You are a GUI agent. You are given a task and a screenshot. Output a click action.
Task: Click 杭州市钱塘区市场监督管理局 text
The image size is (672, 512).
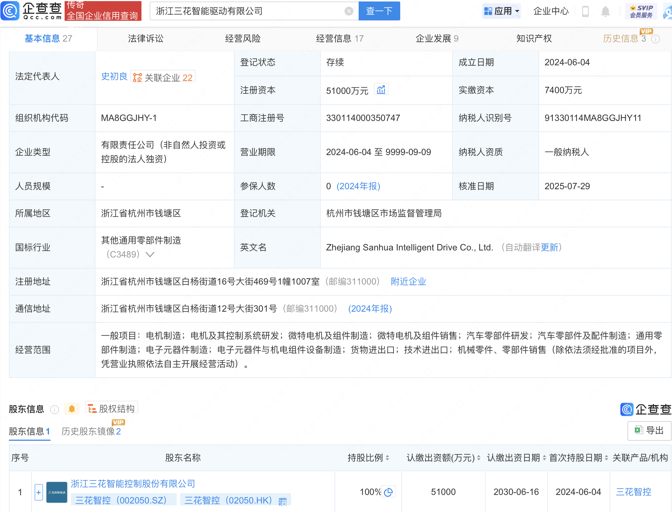point(384,213)
